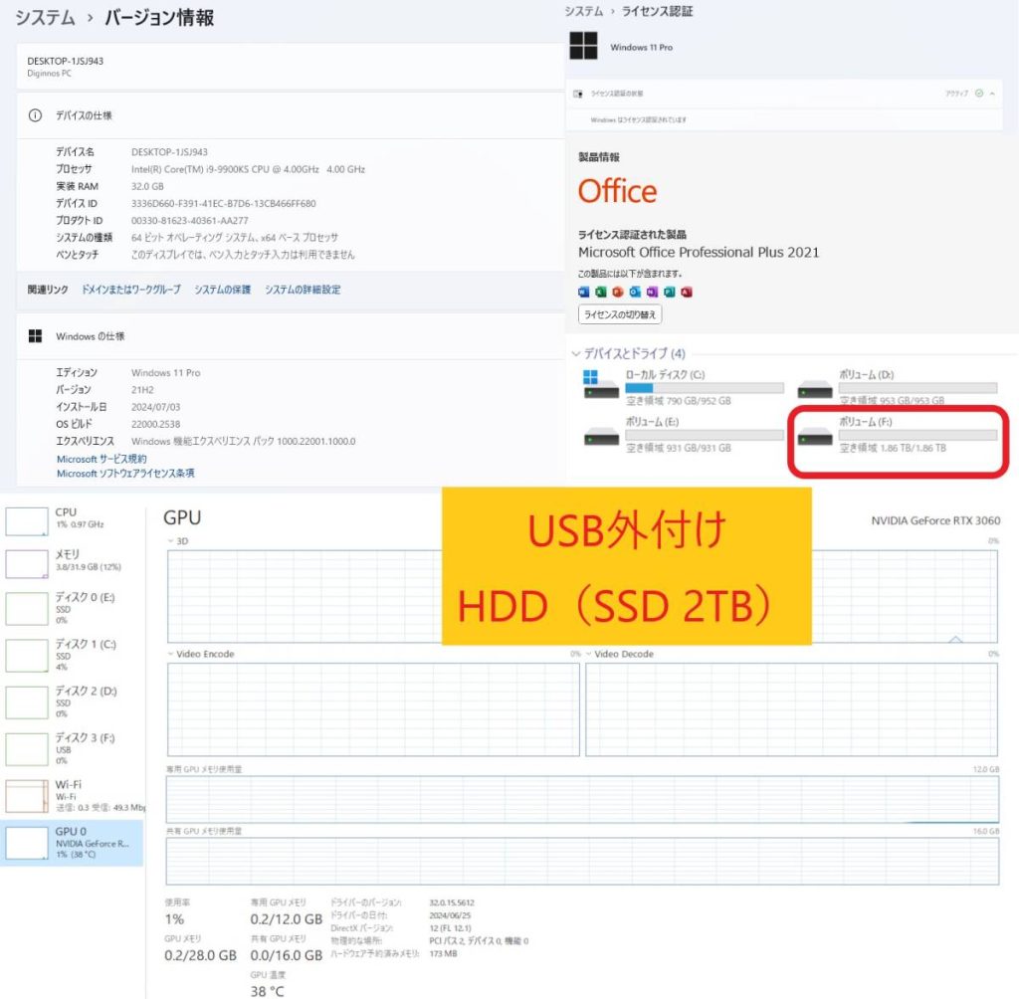Screen dimensions: 1019x999
Task: Click the D: drive capacity bar
Action: 917,388
